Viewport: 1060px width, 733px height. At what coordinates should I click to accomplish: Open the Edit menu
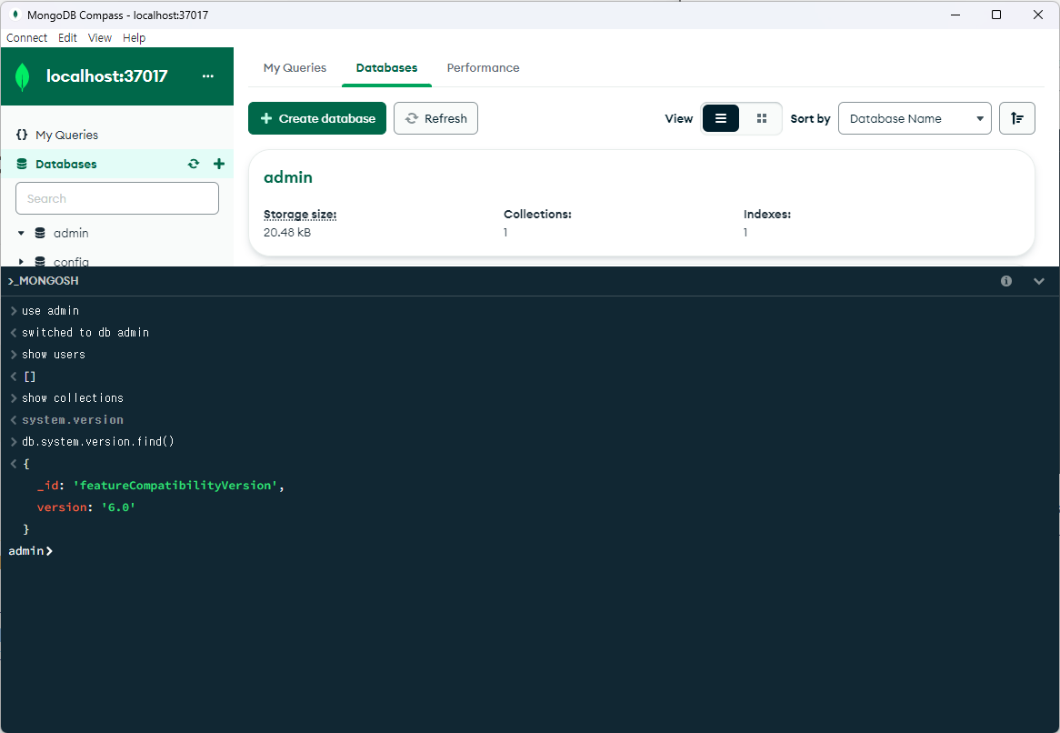pyautogui.click(x=67, y=38)
